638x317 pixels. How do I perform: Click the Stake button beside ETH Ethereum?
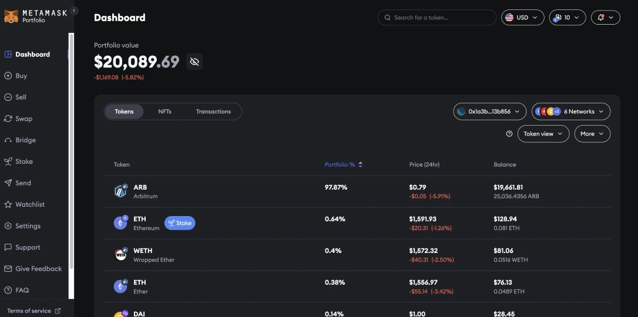180,222
